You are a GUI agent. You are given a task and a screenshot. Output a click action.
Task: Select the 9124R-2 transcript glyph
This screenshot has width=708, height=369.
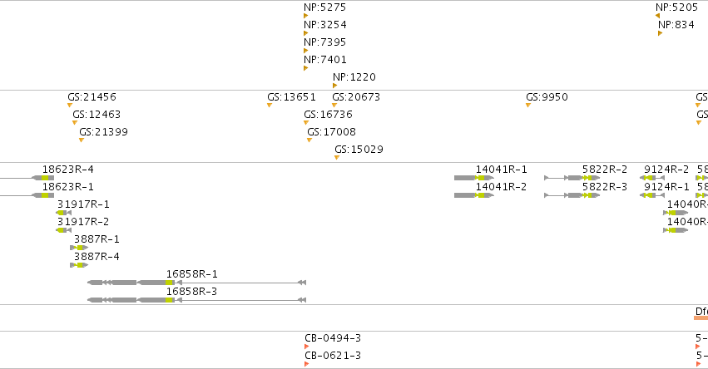pos(652,178)
